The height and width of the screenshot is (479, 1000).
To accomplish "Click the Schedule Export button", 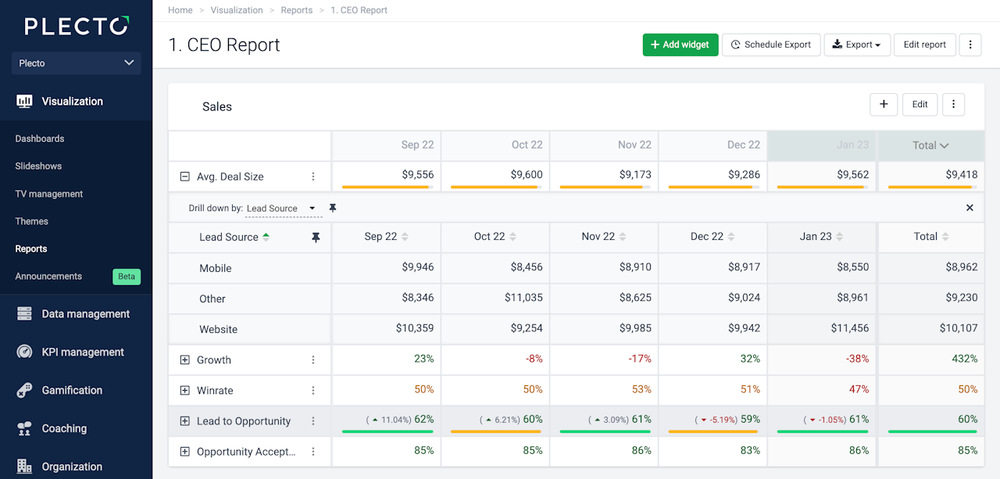I will [x=771, y=45].
